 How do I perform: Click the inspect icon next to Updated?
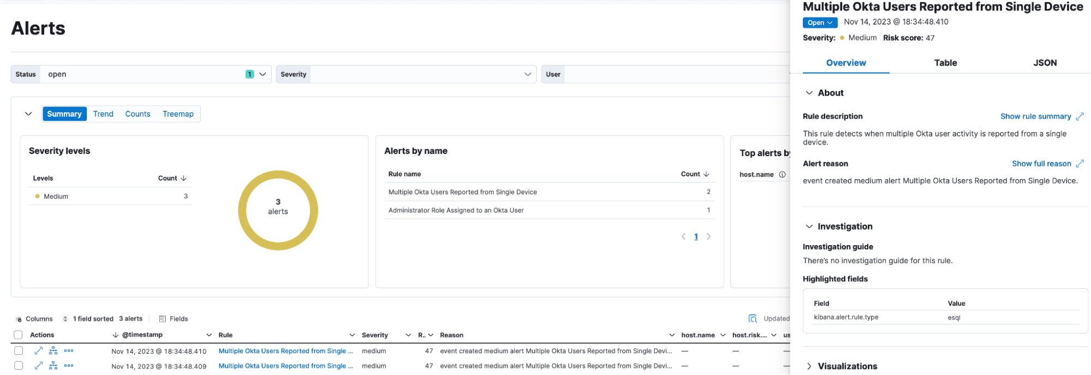(753, 319)
